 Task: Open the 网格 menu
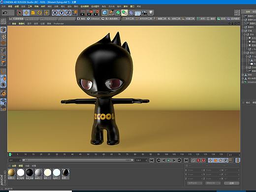pyautogui.click(x=36, y=6)
